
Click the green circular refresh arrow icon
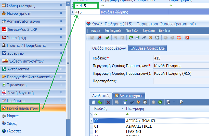(130, 38)
